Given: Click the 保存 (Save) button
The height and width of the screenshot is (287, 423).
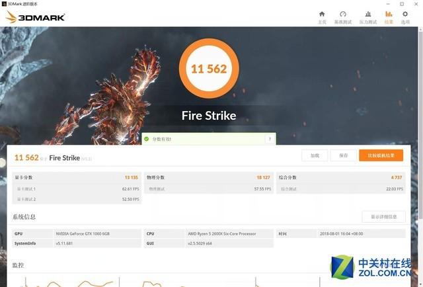Looking at the screenshot, I should [x=344, y=155].
